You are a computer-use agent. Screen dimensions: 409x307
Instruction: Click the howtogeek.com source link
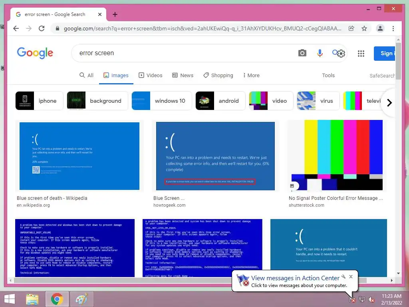pyautogui.click(x=169, y=205)
